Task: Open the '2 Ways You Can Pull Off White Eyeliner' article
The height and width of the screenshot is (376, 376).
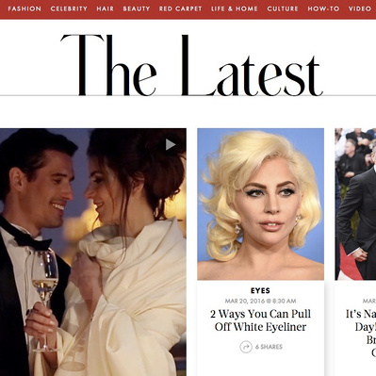Action: 260,320
